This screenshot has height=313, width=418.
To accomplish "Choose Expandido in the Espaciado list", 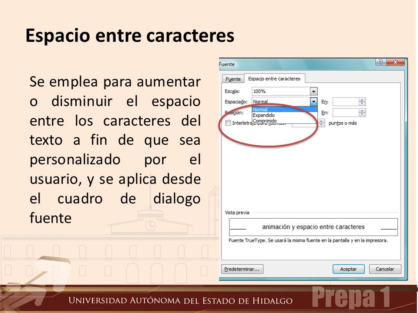I will coord(284,115).
